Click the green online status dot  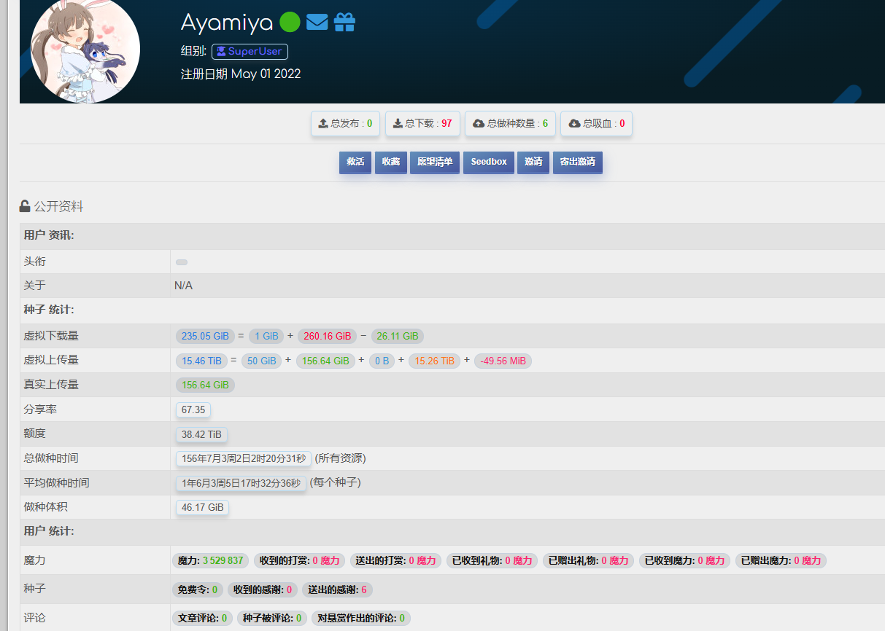[x=290, y=23]
